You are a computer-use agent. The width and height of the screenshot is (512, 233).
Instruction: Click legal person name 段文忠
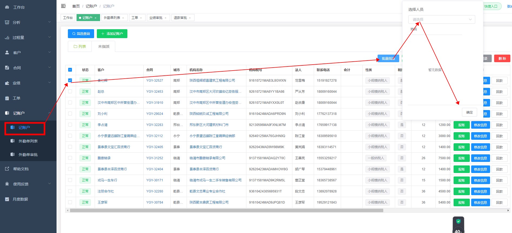click(300, 191)
